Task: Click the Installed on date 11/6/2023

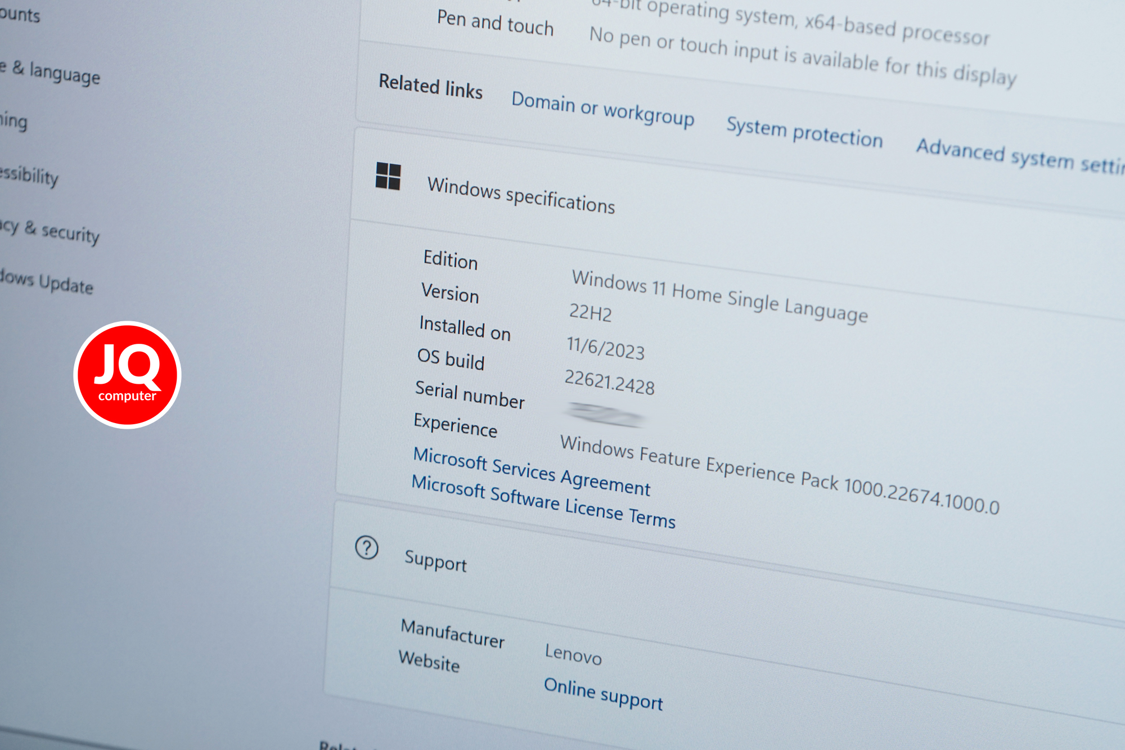Action: 605,347
